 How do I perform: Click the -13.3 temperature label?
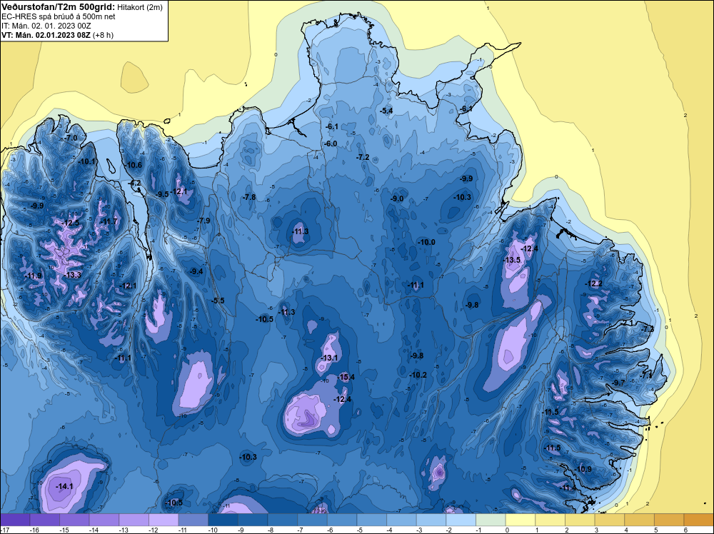72,275
